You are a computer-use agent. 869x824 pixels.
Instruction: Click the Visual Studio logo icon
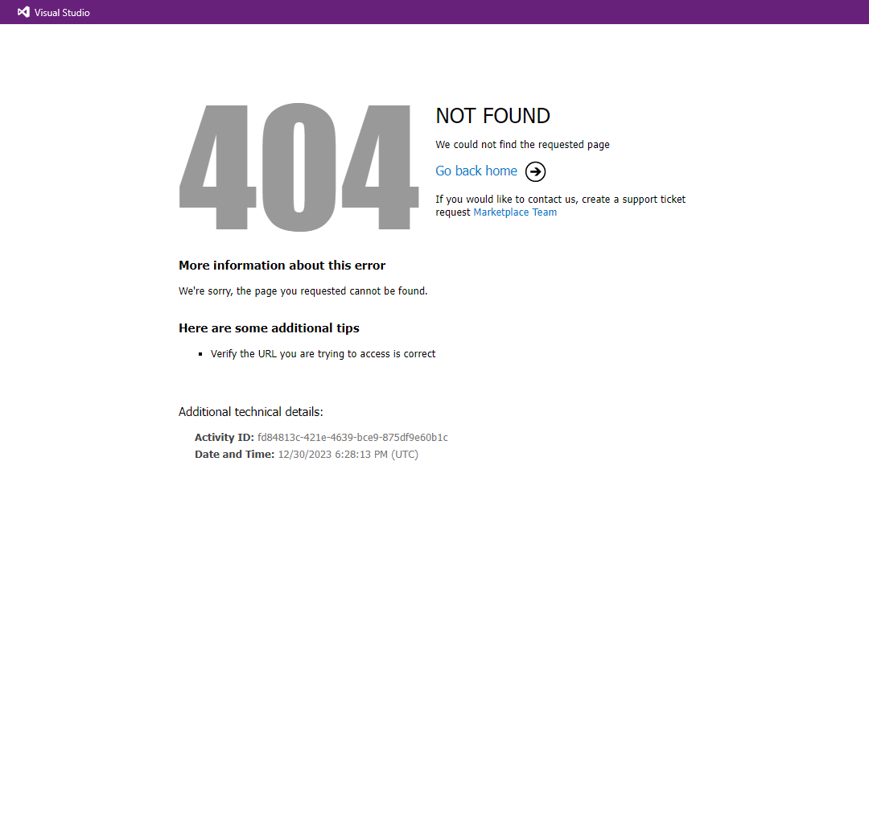(23, 12)
